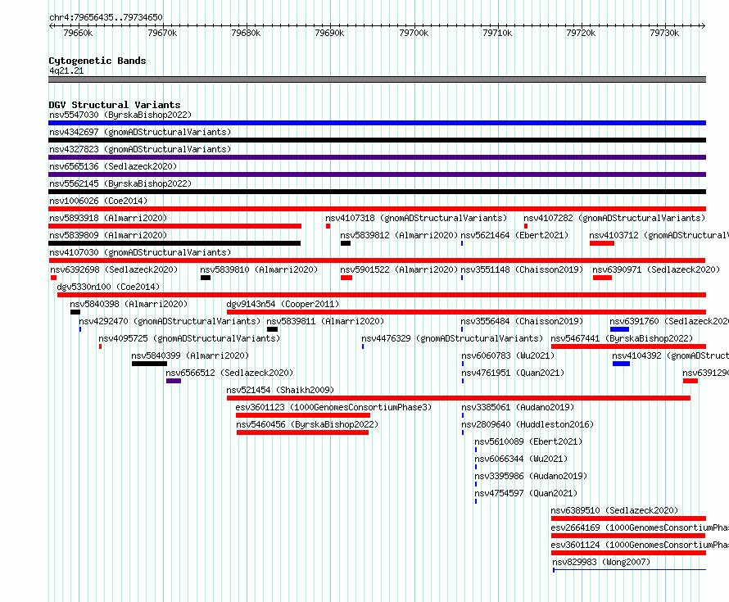729x602 pixels.
Task: Click nsv6392698 (Sedlazeck2020) label
Action: (x=114, y=269)
